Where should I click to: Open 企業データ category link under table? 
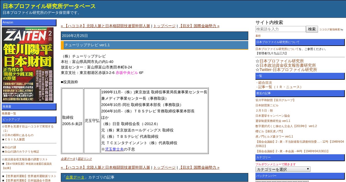(68, 159)
